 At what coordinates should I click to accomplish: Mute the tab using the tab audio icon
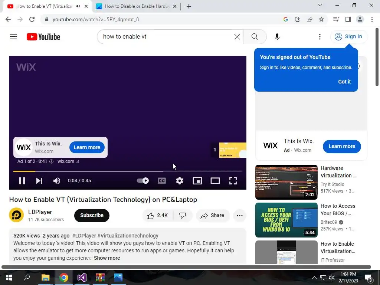tap(78, 6)
